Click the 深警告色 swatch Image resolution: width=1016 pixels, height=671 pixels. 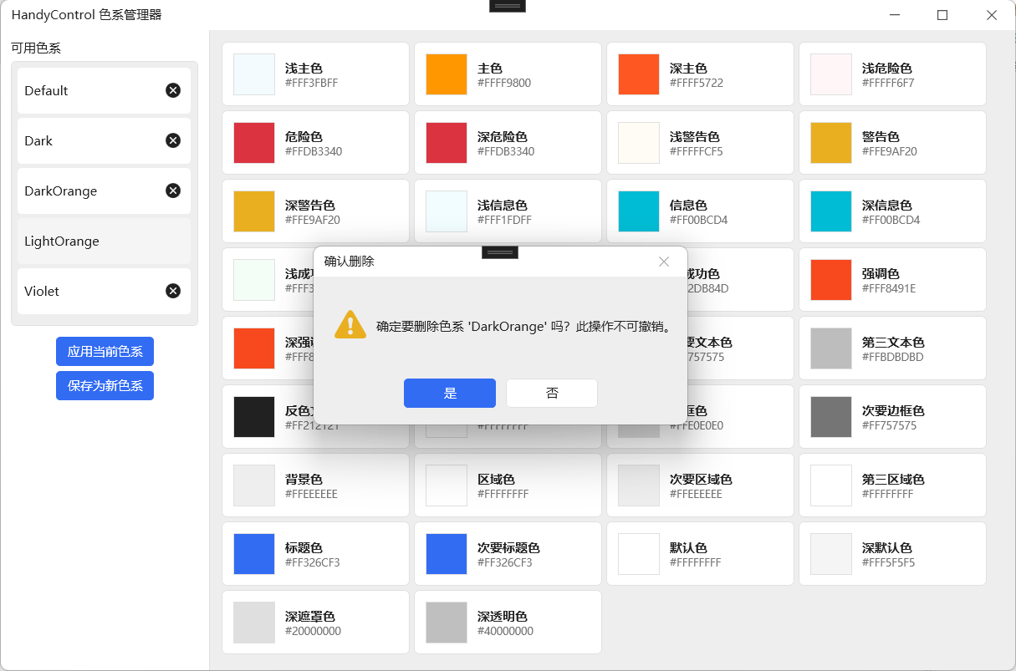tap(254, 211)
